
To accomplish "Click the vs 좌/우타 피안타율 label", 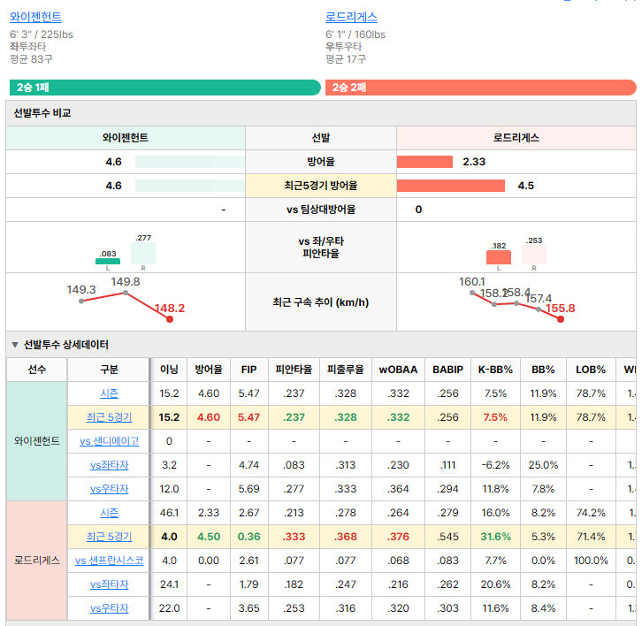I will [x=321, y=248].
